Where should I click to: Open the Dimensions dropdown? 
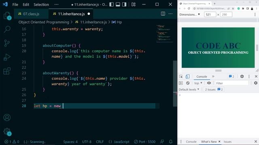pyautogui.click(x=190, y=14)
